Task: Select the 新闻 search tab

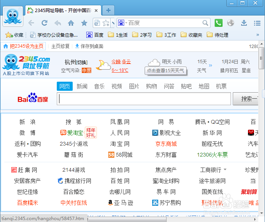Action: [x=82, y=86]
